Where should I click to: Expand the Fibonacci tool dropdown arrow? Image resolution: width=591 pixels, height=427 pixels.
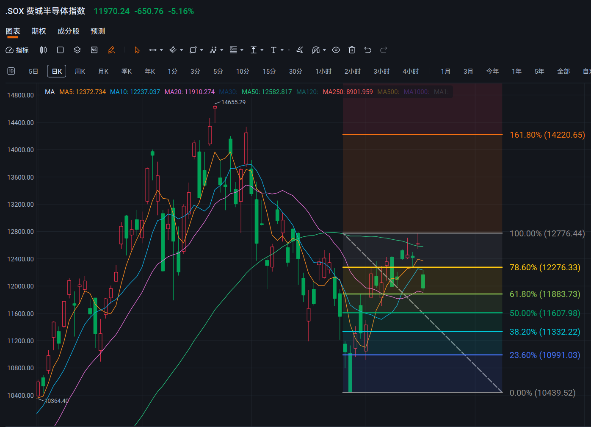[x=242, y=50]
